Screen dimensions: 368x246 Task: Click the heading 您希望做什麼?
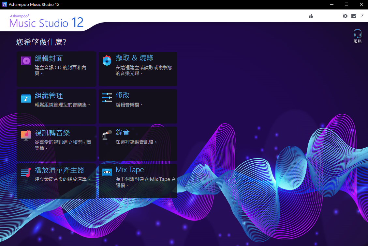pyautogui.click(x=41, y=42)
